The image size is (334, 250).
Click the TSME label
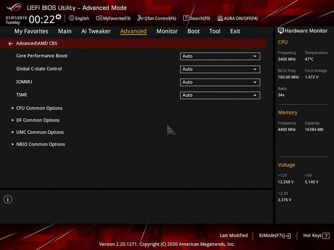(x=22, y=95)
